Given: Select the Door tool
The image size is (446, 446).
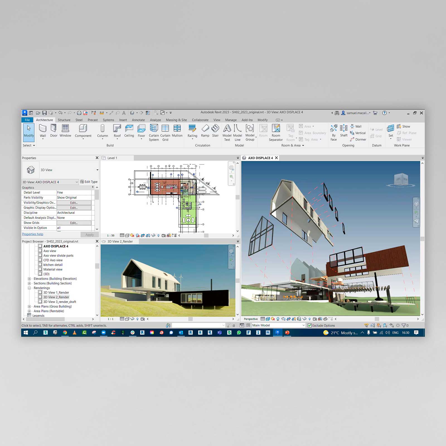Looking at the screenshot, I should (x=54, y=131).
